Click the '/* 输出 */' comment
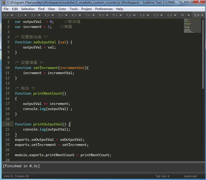The width and height of the screenshot is (206, 180). click(25, 88)
